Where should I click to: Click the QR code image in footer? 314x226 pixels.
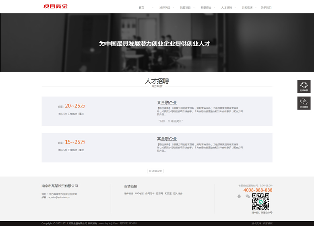(x=260, y=201)
